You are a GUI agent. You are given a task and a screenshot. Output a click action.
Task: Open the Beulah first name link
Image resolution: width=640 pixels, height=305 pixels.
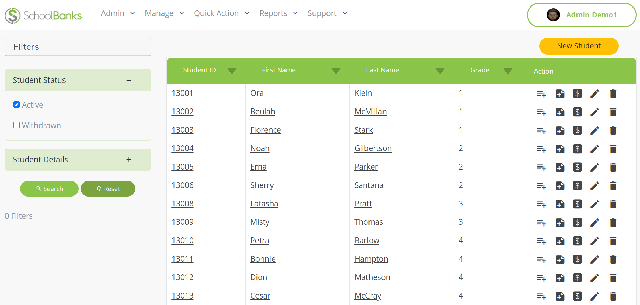(x=263, y=112)
